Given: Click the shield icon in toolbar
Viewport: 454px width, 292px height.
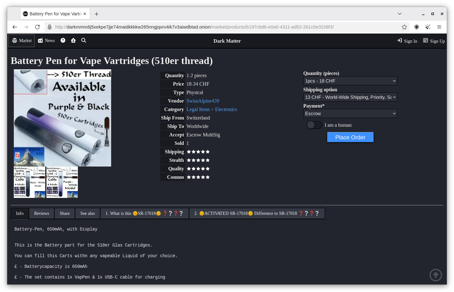Looking at the screenshot, I should coord(416,27).
